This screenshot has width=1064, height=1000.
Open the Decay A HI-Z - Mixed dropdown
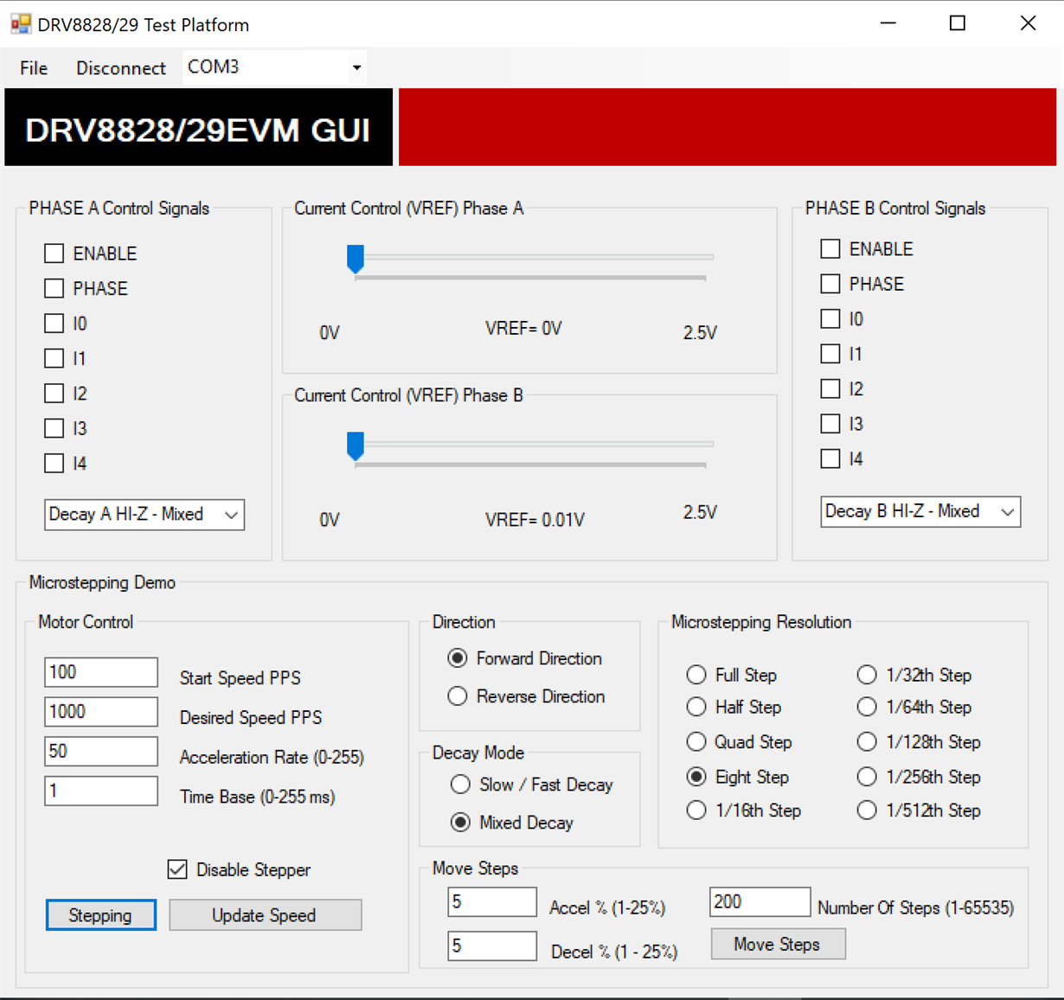[144, 515]
